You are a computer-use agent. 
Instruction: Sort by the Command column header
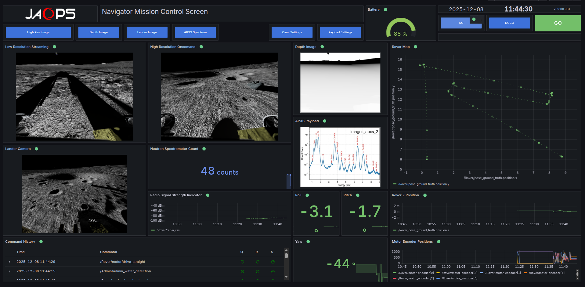(x=108, y=252)
